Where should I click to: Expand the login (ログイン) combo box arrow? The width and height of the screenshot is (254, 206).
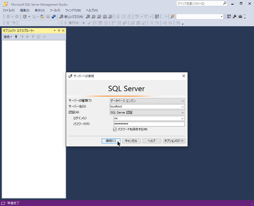click(x=183, y=118)
